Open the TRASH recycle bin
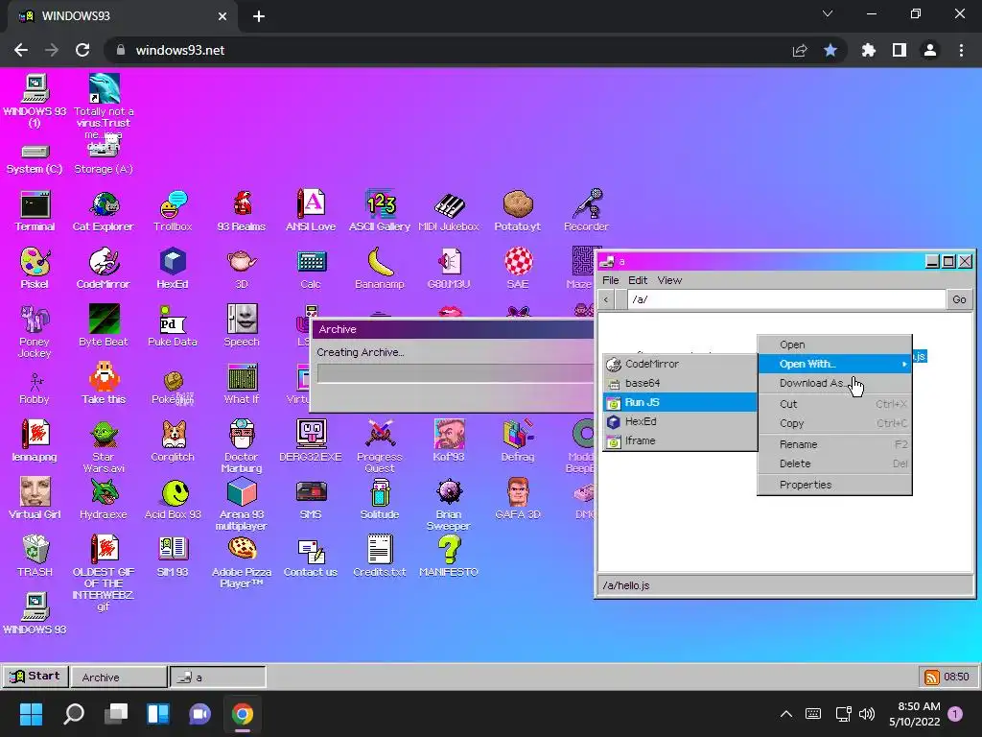982x737 pixels. tap(35, 557)
